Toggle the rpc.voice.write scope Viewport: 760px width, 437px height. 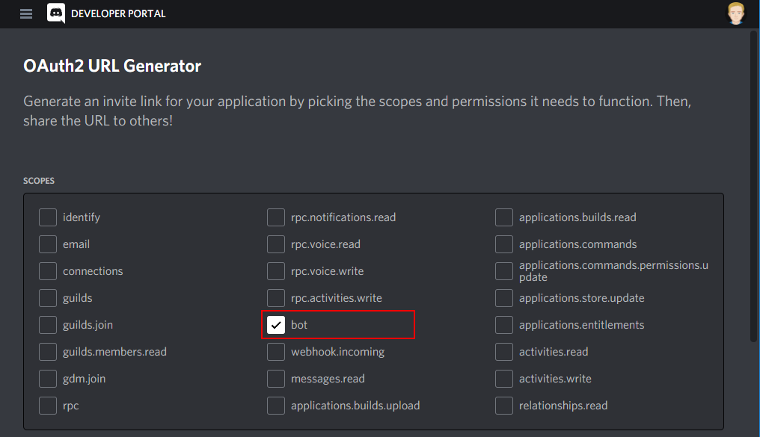(x=276, y=271)
